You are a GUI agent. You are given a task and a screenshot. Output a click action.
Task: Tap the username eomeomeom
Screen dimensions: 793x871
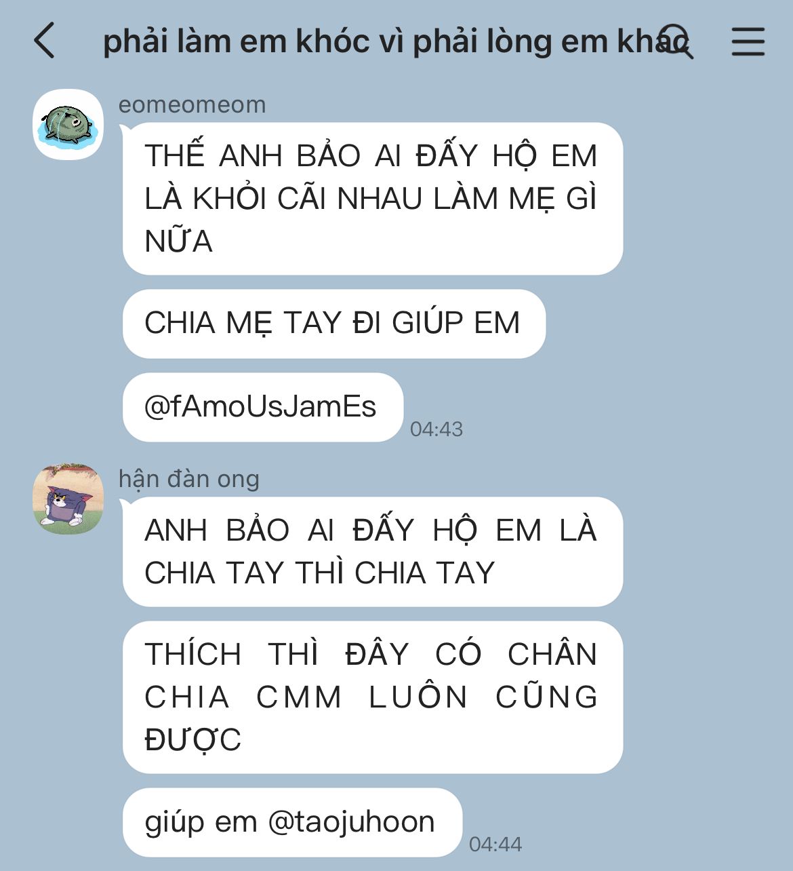192,104
